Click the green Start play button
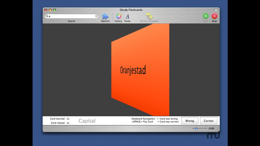This screenshot has width=260, height=146. pos(206,16)
